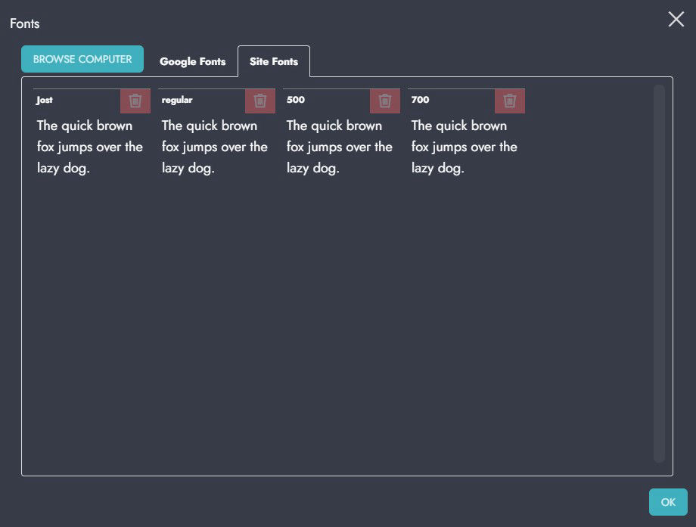The height and width of the screenshot is (527, 696).
Task: Select the 500 weight preview sample
Action: (x=340, y=147)
